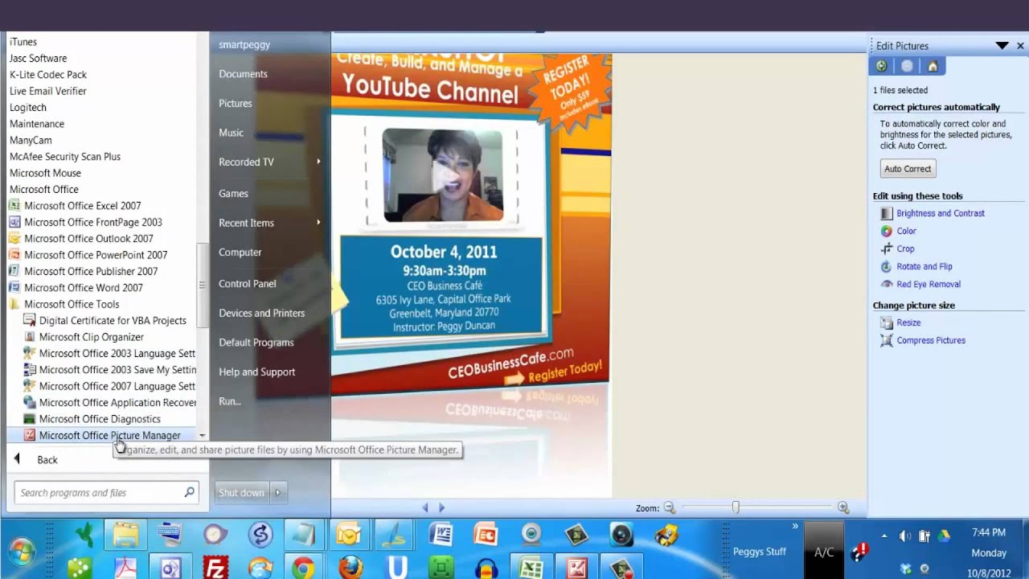This screenshot has height=579, width=1029.
Task: Click the Shut down button
Action: [x=241, y=493]
